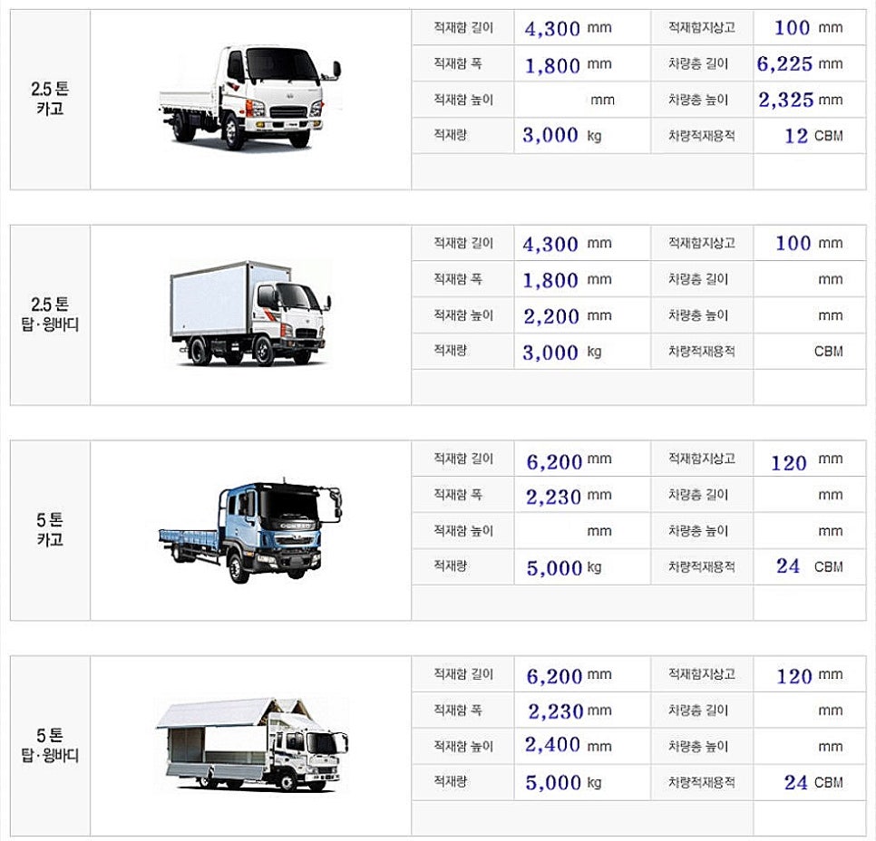Click 적재함지상고 label in 5톤 카고 table
This screenshot has height=841, width=876.
click(702, 459)
